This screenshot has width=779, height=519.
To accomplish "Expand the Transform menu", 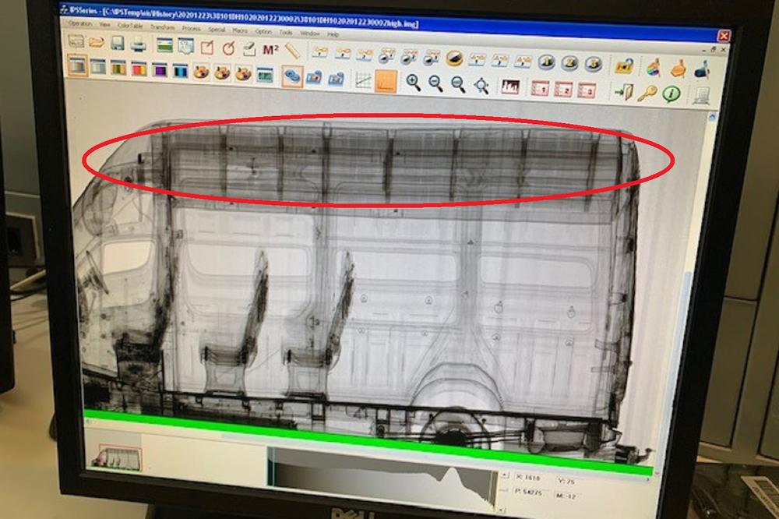I will (162, 27).
